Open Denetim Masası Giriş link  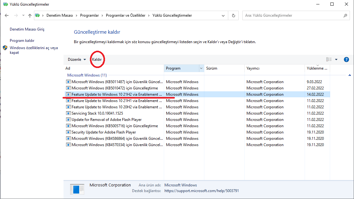(x=27, y=29)
